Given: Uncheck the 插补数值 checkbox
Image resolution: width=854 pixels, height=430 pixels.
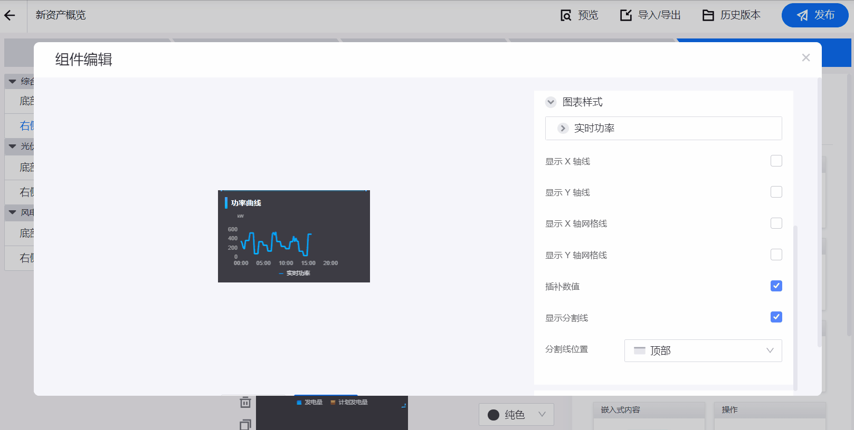Looking at the screenshot, I should (776, 286).
